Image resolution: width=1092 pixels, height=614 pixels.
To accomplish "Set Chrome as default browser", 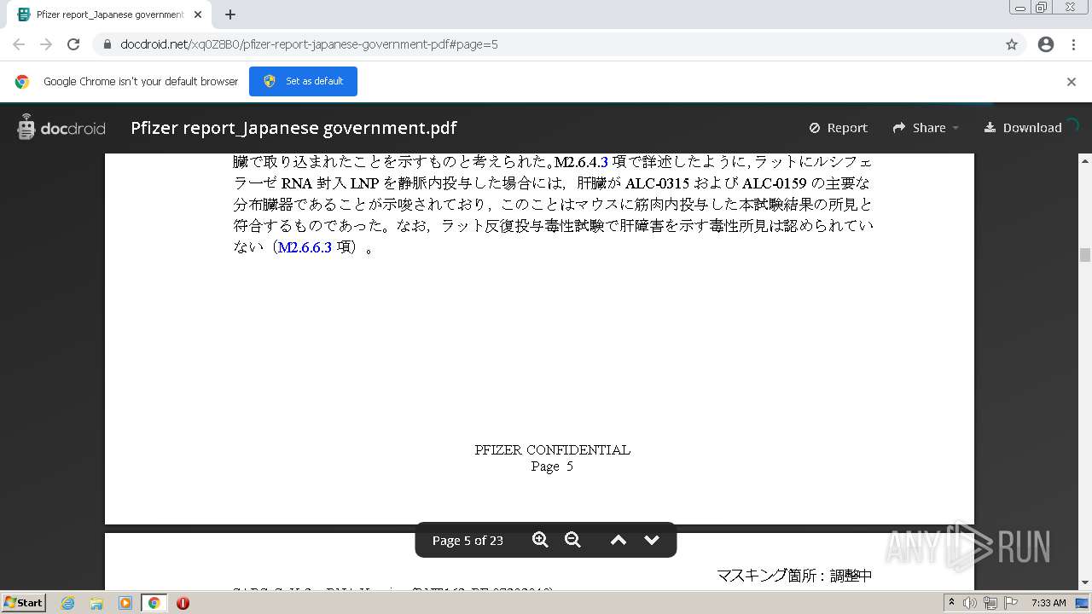I will coord(303,81).
